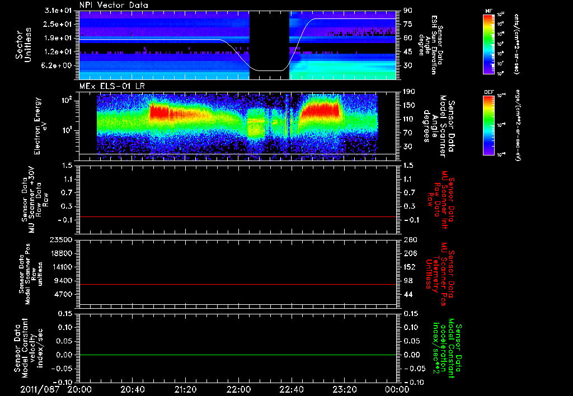Click the red MU Scanner Inh Raw Data label
This screenshot has height=396, width=573.
pyautogui.click(x=441, y=200)
